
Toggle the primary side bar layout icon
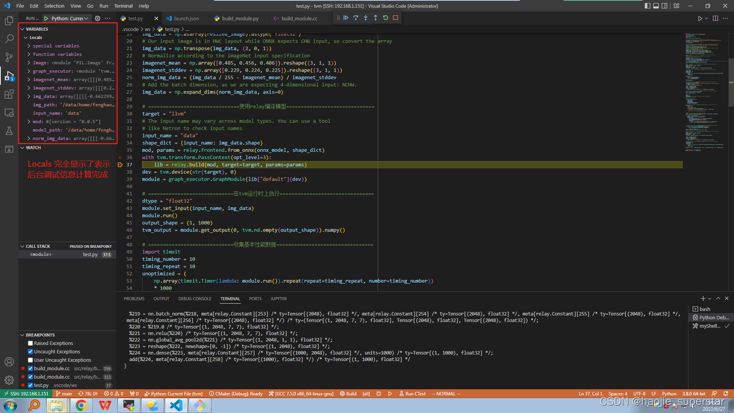click(648, 6)
